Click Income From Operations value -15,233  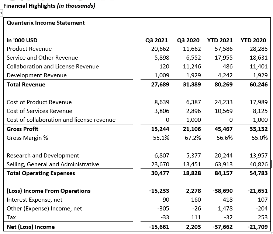pos(159,191)
